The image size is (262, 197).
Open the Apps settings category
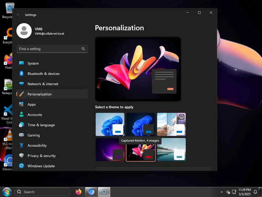[x=52, y=104]
